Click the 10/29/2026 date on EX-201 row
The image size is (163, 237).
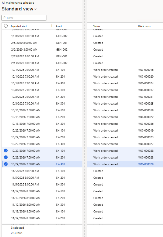[x=26, y=157]
